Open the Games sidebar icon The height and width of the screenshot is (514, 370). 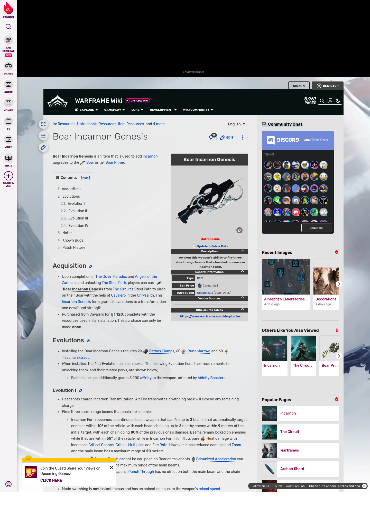coord(8,66)
